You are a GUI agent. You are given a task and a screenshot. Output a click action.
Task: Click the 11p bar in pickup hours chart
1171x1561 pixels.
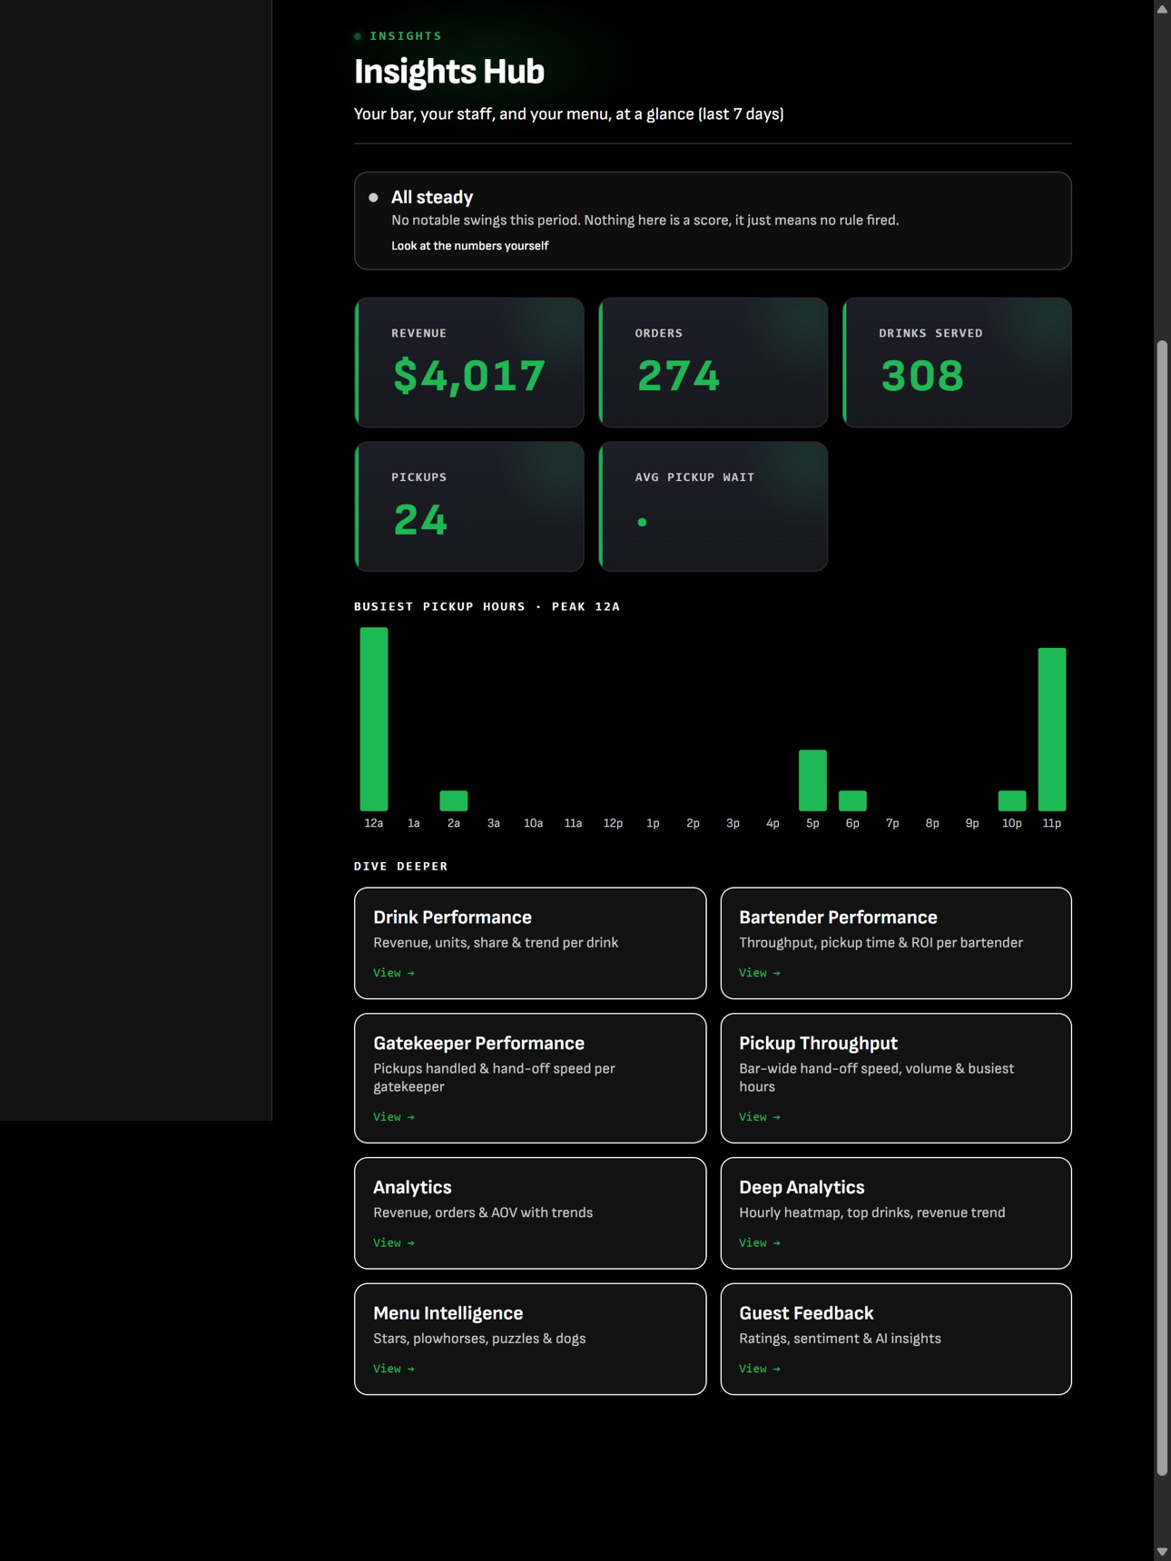tap(1052, 729)
